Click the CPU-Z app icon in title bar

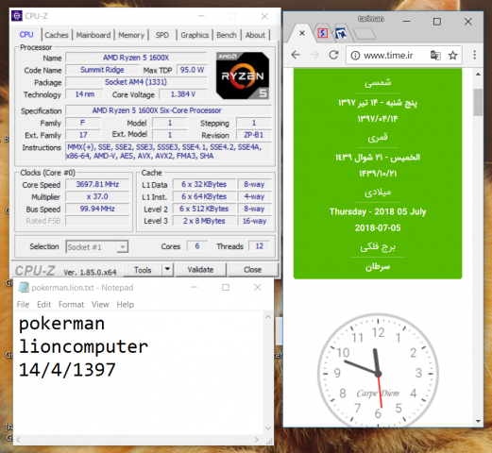(x=17, y=16)
